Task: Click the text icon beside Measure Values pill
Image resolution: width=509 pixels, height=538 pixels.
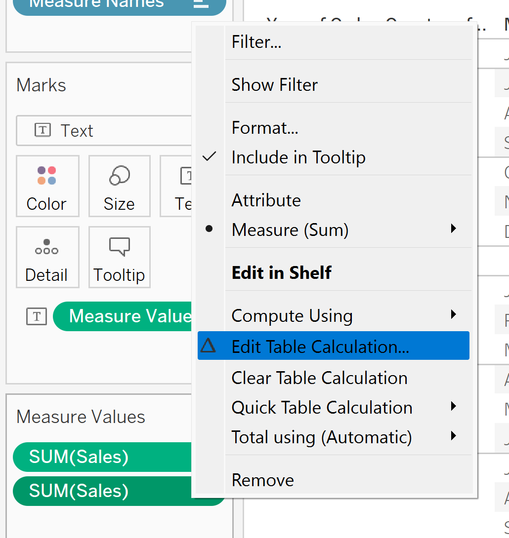Action: pos(37,316)
